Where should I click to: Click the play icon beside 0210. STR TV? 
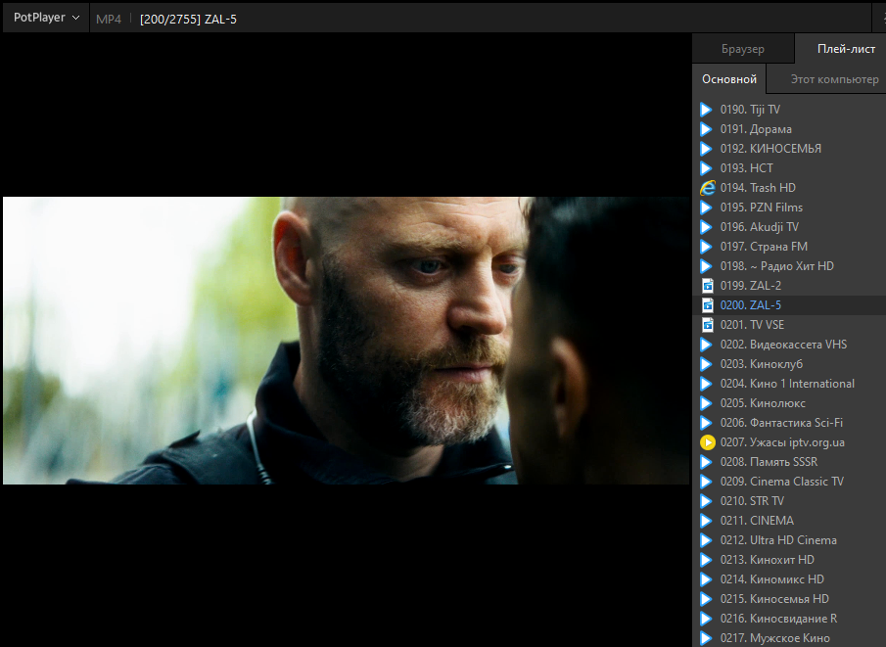[706, 501]
